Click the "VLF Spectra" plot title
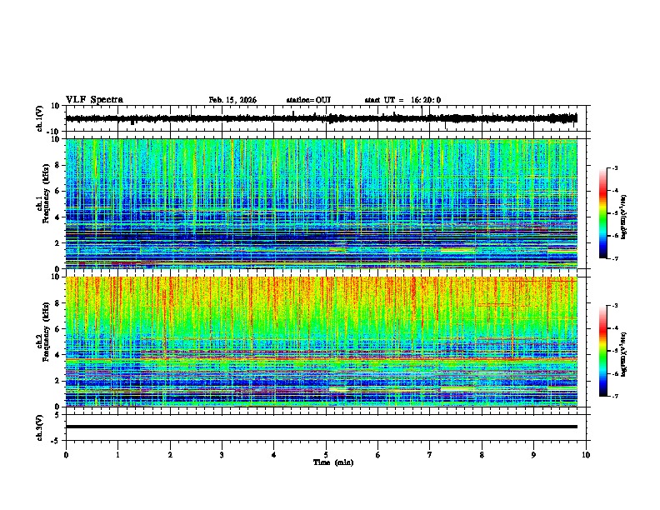The height and width of the screenshot is (510, 660). [x=94, y=100]
